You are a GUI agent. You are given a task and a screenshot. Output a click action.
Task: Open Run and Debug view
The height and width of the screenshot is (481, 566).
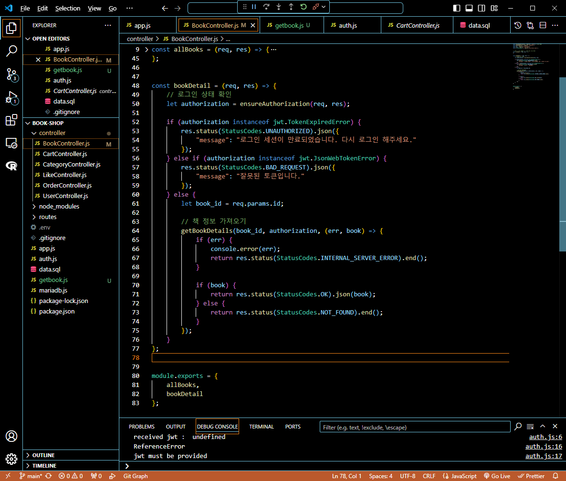pos(11,97)
